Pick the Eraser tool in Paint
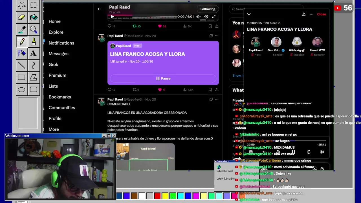 point(21,17)
